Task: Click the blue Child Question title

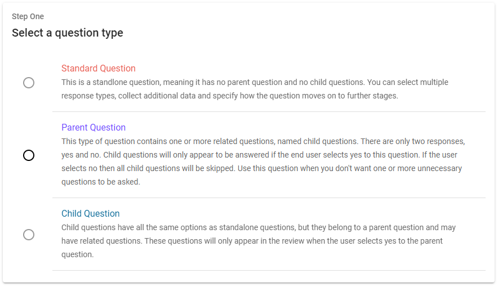Action: (90, 214)
